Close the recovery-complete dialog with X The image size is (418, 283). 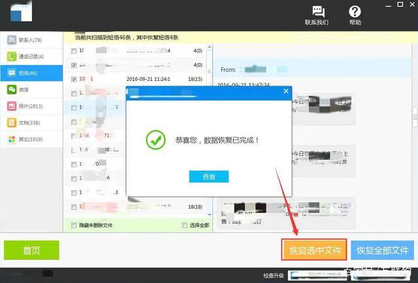coord(286,91)
